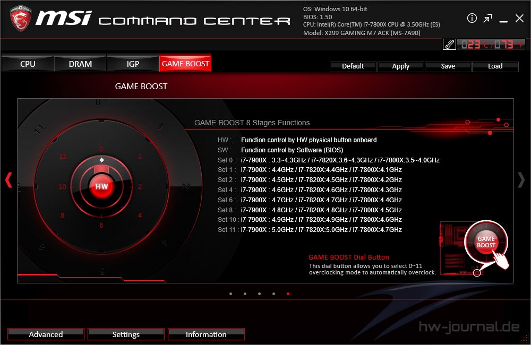Click the 'BIOS: 1.50' text
The height and width of the screenshot is (345, 531).
[x=318, y=17]
